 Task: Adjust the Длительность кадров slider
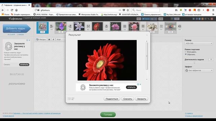pyautogui.click(x=194, y=63)
